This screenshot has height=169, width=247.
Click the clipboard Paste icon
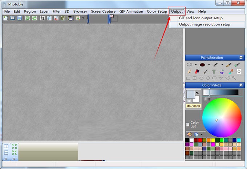[x=63, y=18]
